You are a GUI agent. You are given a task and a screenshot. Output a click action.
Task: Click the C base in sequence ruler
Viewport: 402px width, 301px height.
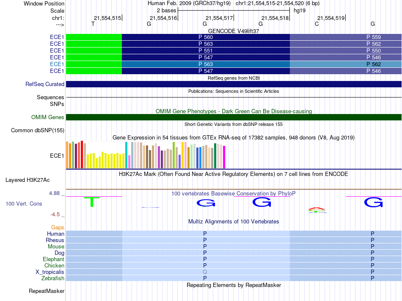tap(317, 24)
